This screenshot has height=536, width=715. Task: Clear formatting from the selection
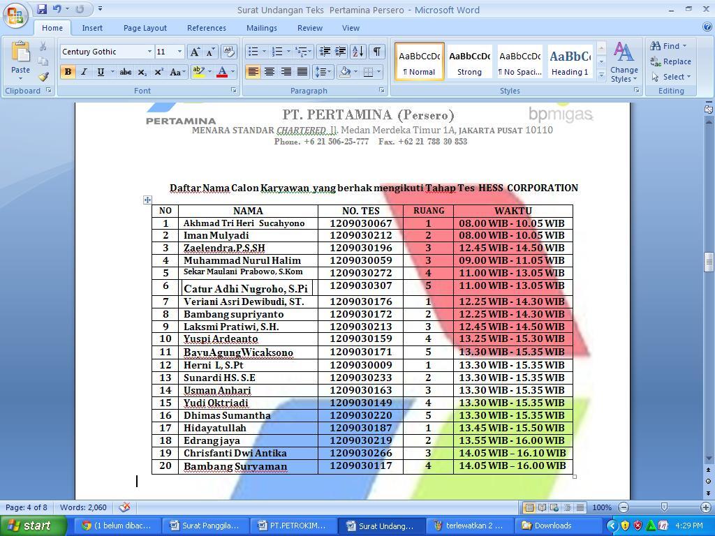(229, 52)
